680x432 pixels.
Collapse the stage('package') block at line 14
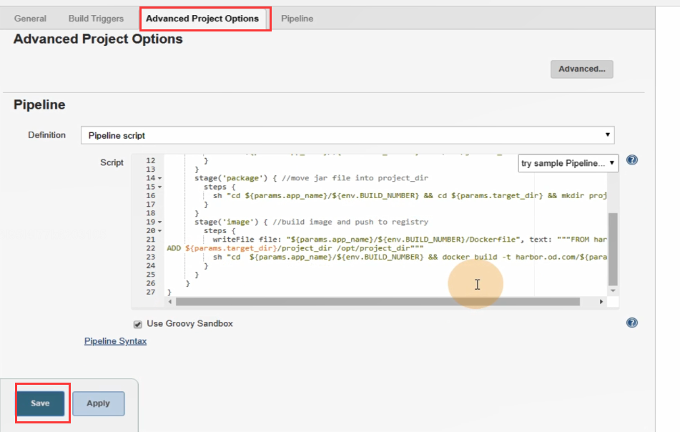pyautogui.click(x=159, y=178)
